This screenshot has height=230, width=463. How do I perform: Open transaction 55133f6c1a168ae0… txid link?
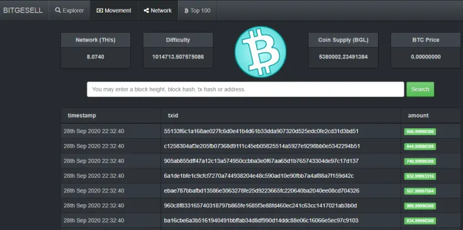pos(261,131)
